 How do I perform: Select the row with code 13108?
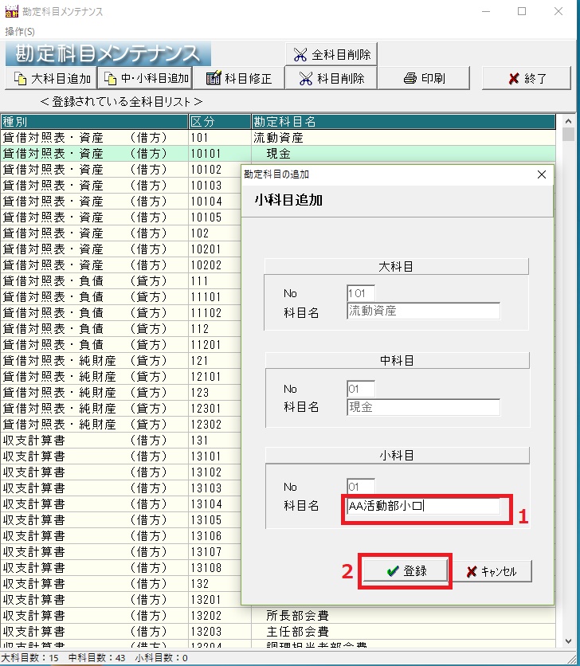click(120, 567)
